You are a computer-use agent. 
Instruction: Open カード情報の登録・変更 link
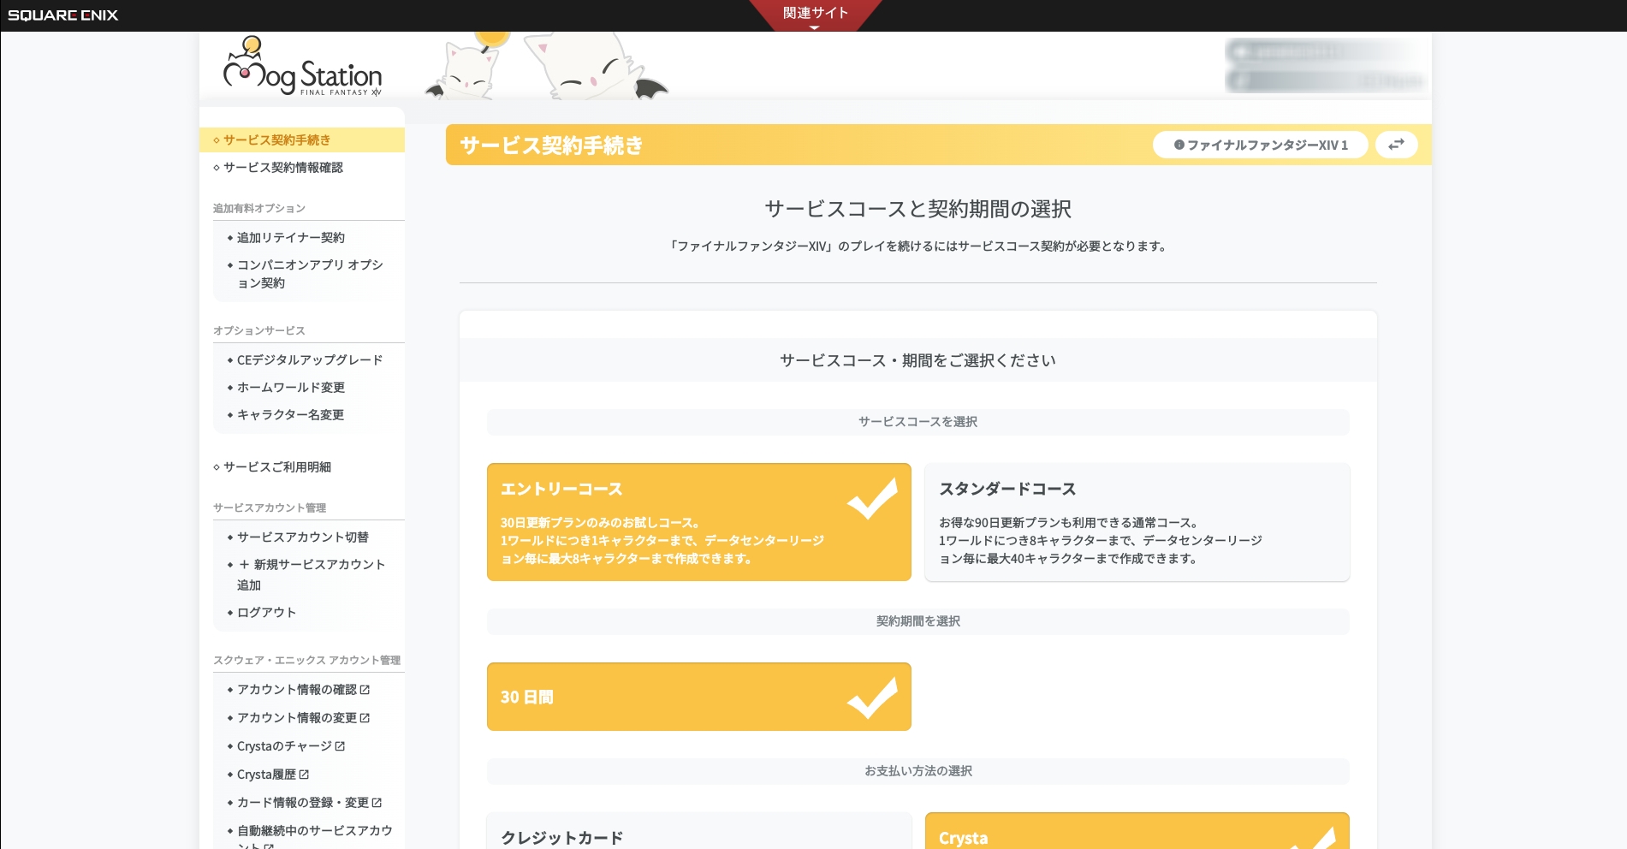click(x=309, y=802)
